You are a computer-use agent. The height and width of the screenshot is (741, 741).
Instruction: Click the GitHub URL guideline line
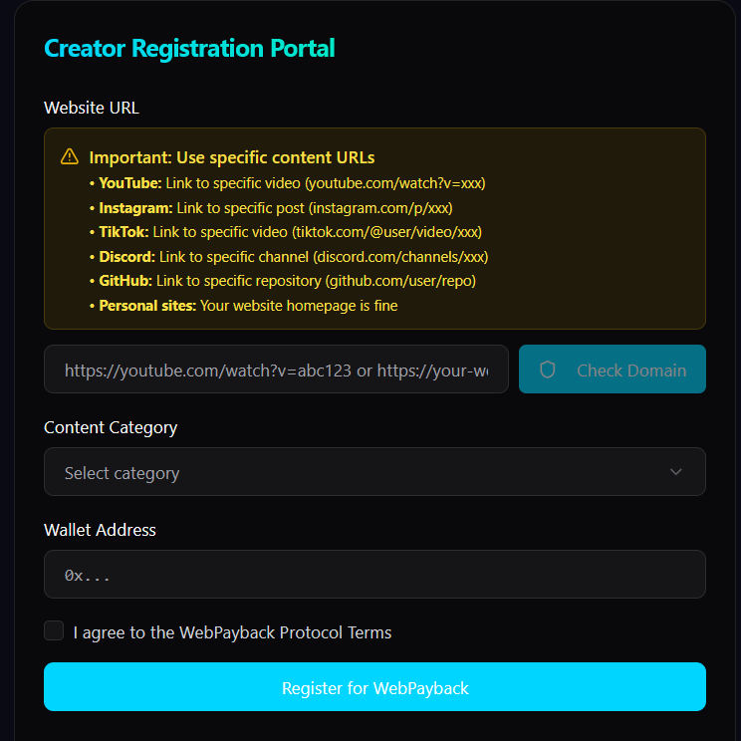(283, 281)
